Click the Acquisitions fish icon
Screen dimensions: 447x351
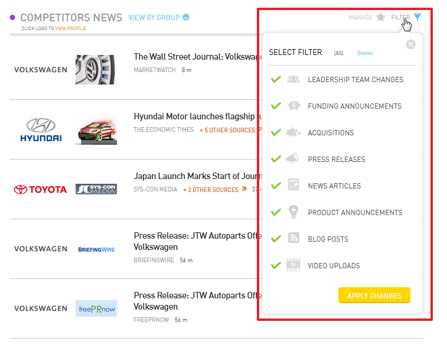[293, 132]
